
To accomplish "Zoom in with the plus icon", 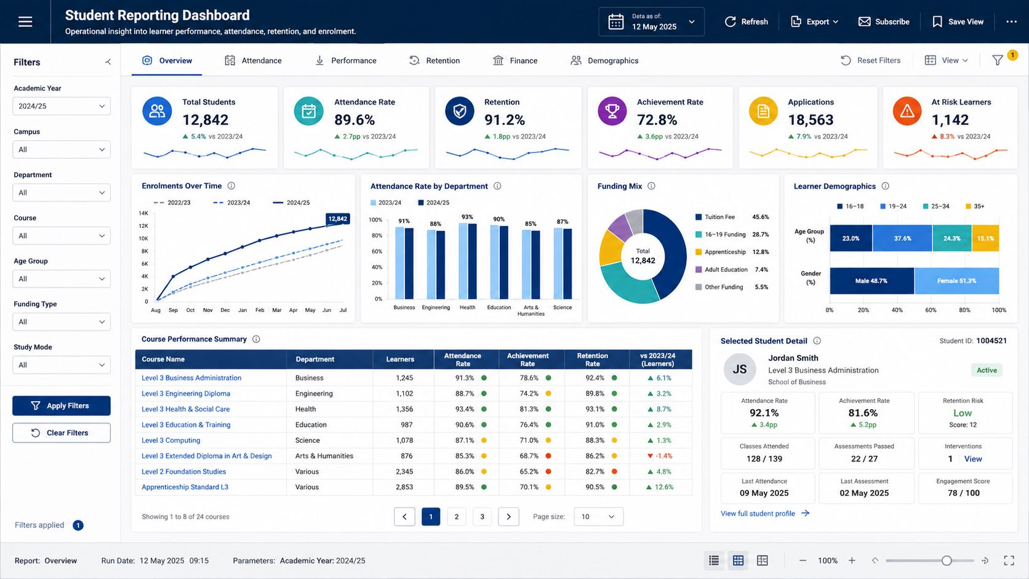I will (x=852, y=561).
